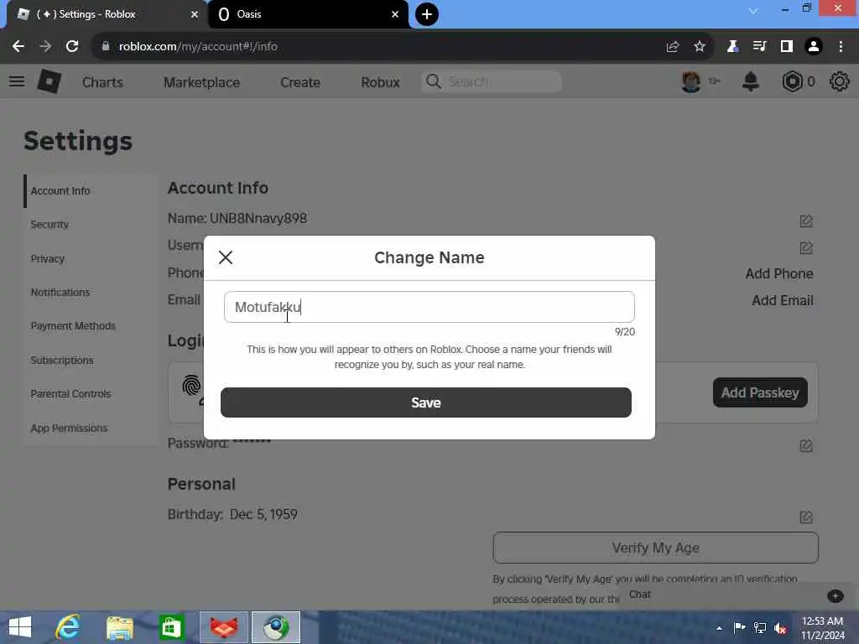Viewport: 859px width, 644px height.
Task: Click the Robux balance icon
Action: click(x=792, y=81)
